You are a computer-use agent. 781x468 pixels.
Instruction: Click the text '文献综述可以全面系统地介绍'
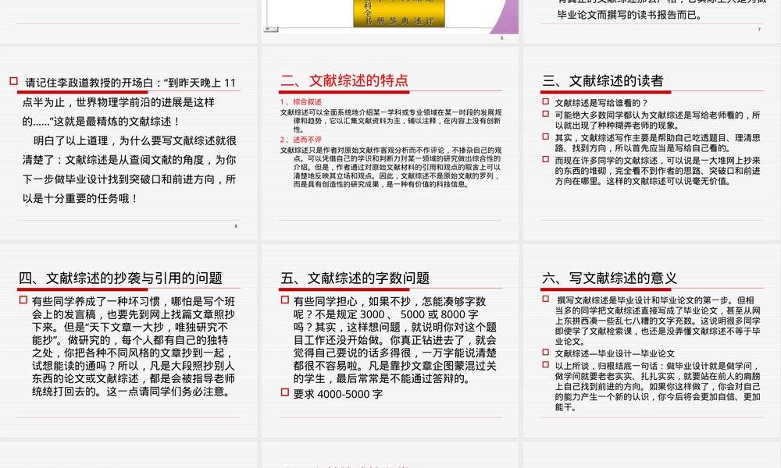point(390,121)
